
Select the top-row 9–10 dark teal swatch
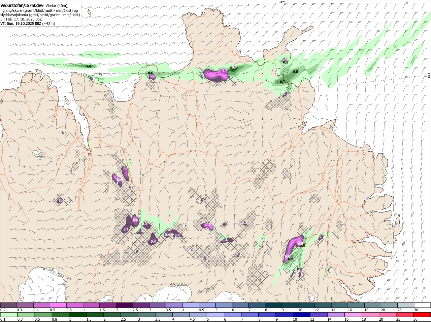point(290,305)
